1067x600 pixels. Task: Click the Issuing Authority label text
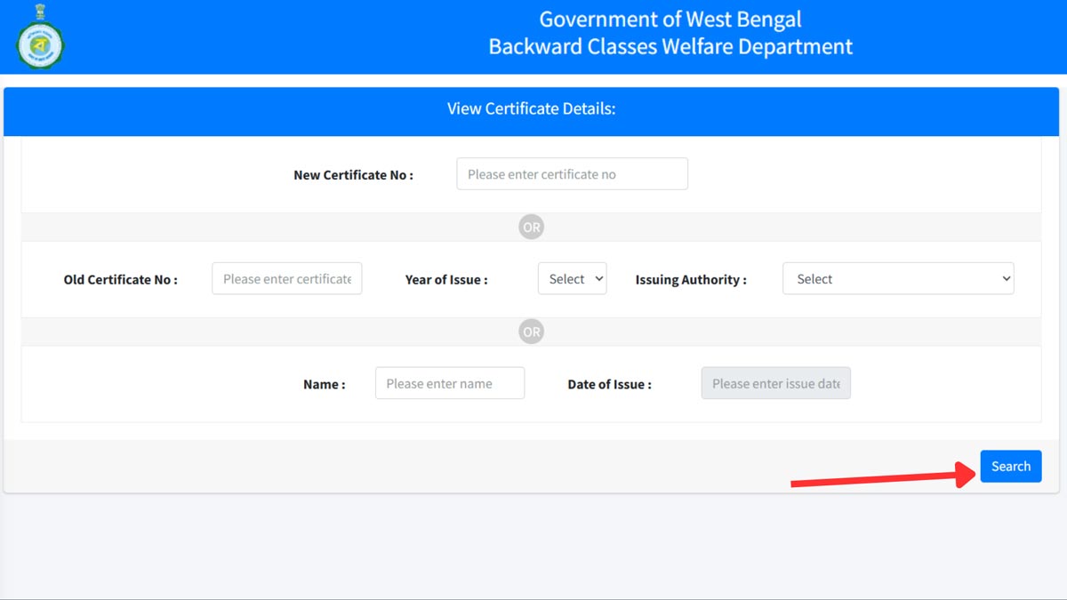pos(689,278)
